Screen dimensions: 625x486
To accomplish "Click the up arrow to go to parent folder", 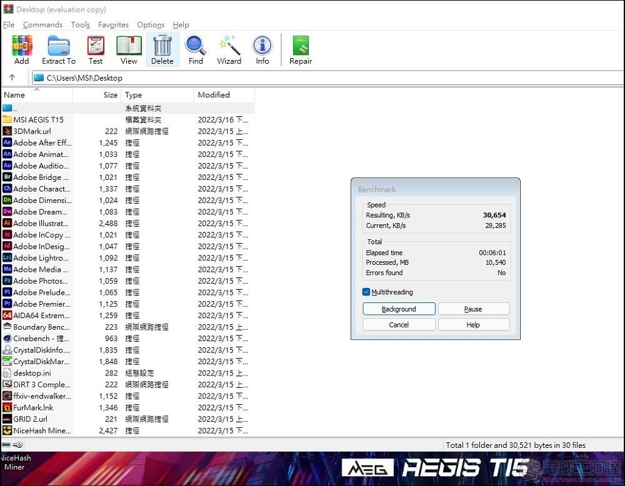I will (x=13, y=77).
